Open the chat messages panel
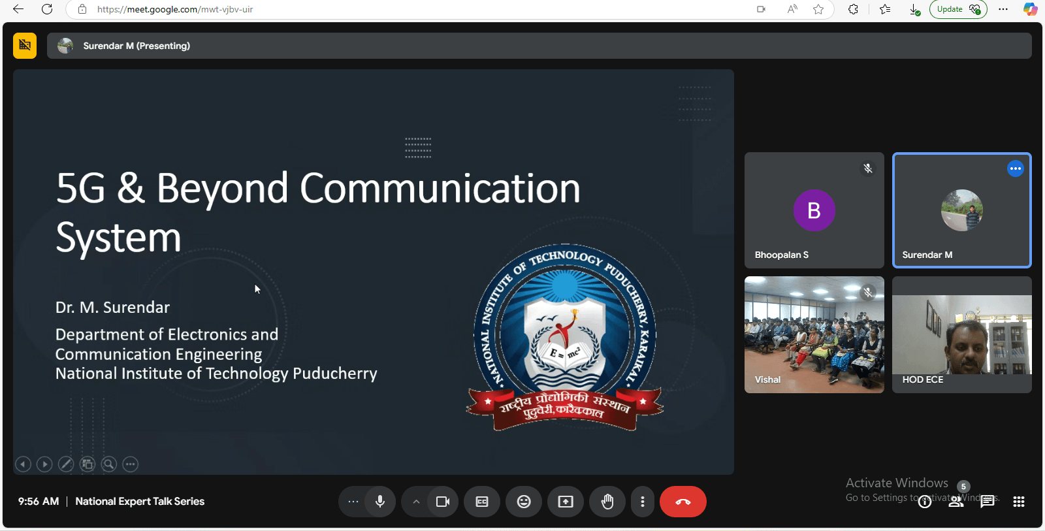Viewport: 1045px width, 531px height. tap(988, 502)
